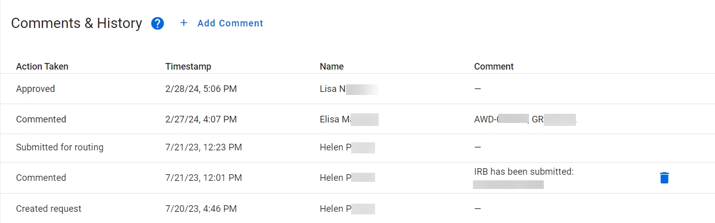The image size is (715, 223).
Task: Click the Timestamp column header
Action: click(x=188, y=67)
